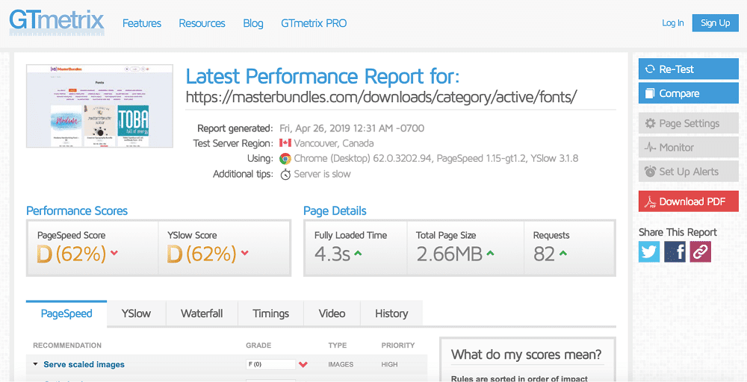Screen dimensions: 747x382
Task: Click the GRADE column header
Action: coord(258,345)
